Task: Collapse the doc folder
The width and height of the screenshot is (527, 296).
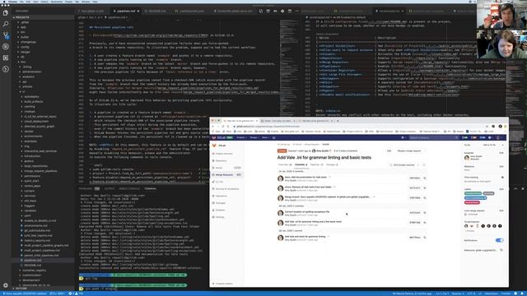Action: (23, 62)
